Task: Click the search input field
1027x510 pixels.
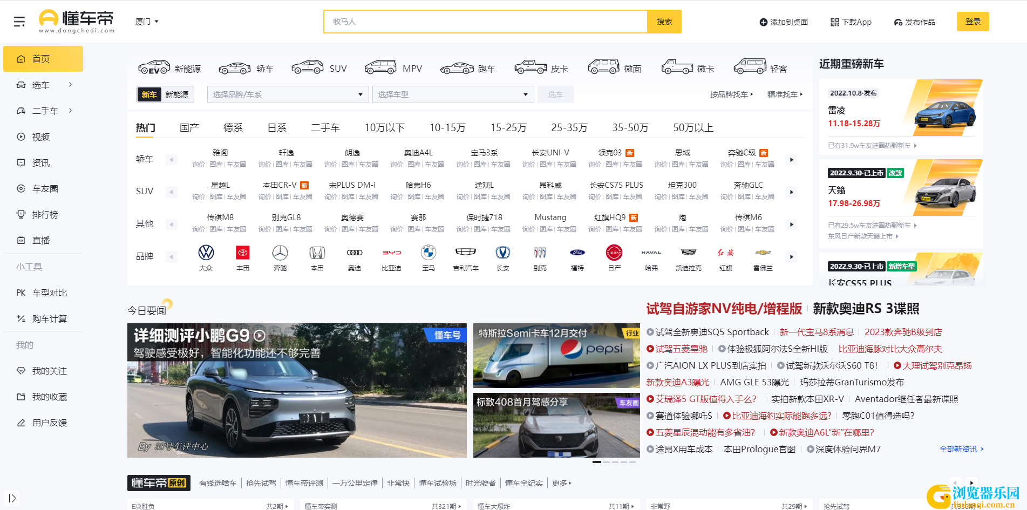Action: tap(486, 22)
